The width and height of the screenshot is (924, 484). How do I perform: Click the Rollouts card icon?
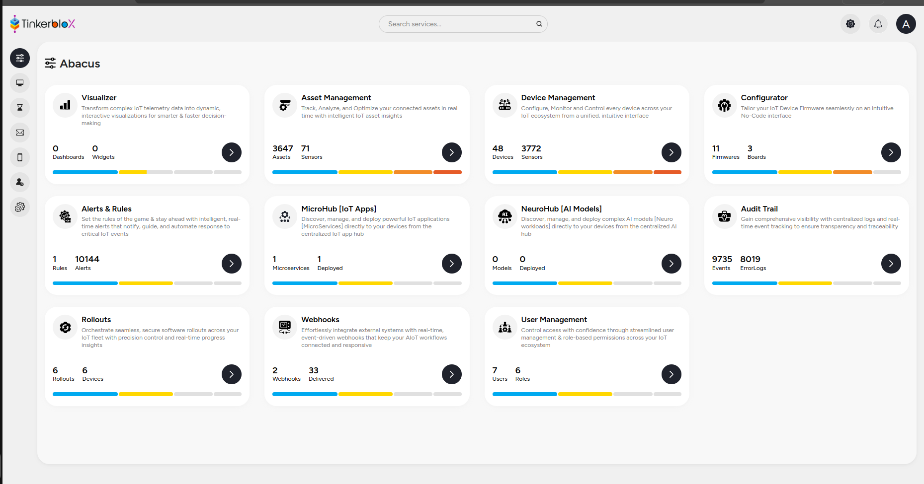coord(65,327)
